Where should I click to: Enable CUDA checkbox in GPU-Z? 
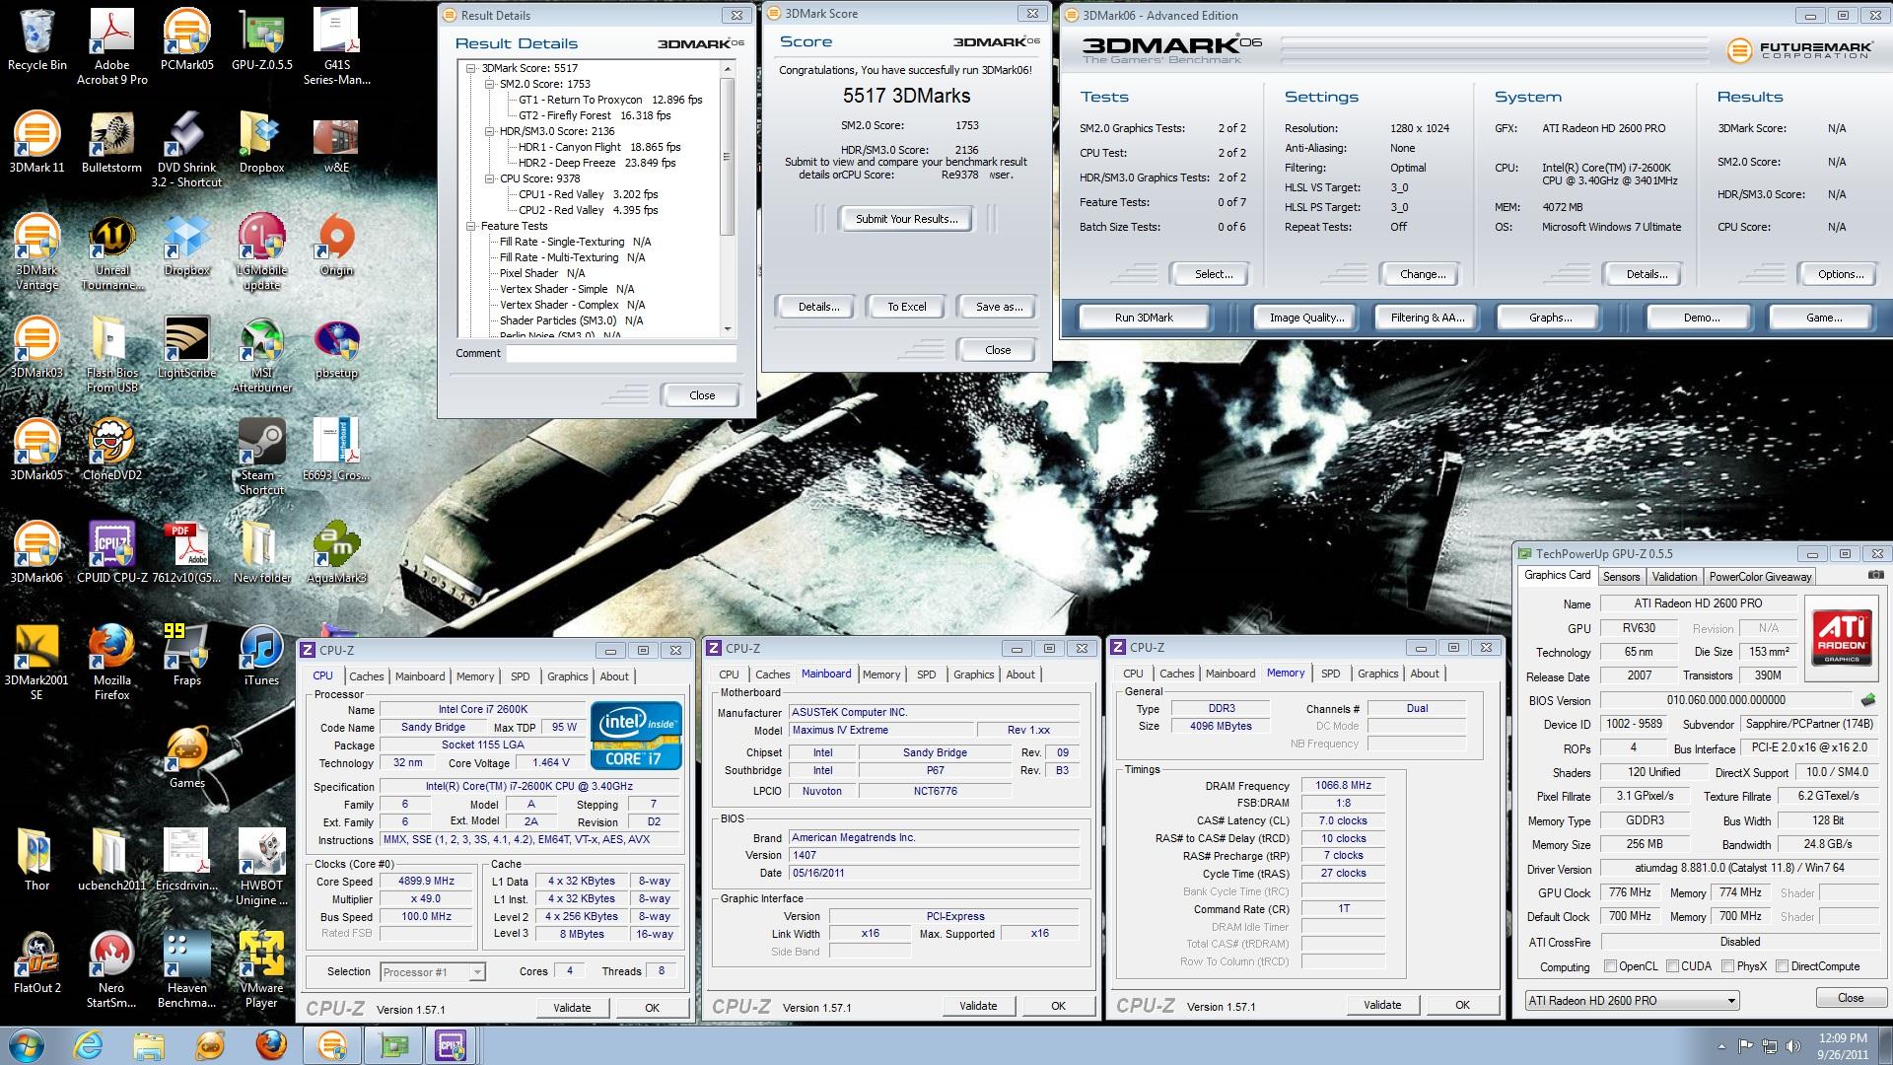pos(1672,966)
